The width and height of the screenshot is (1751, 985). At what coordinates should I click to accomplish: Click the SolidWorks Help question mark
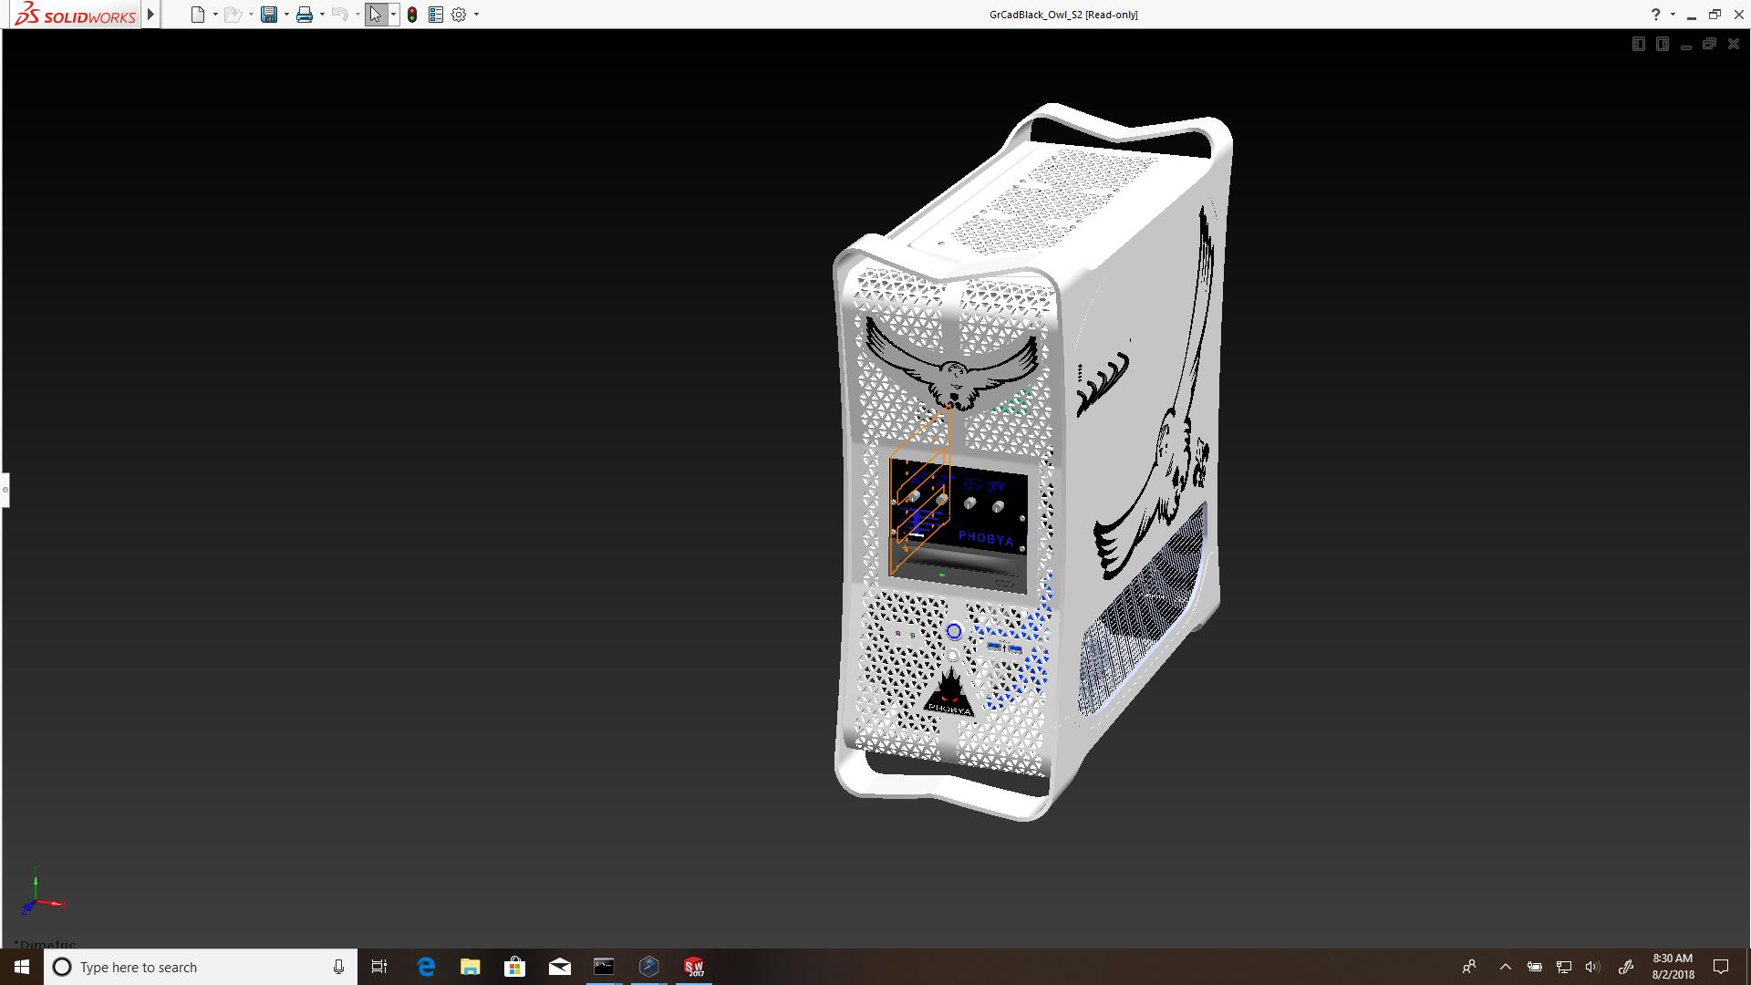(1655, 15)
